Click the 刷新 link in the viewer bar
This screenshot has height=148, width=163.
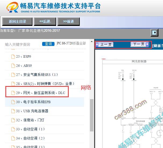point(158,46)
